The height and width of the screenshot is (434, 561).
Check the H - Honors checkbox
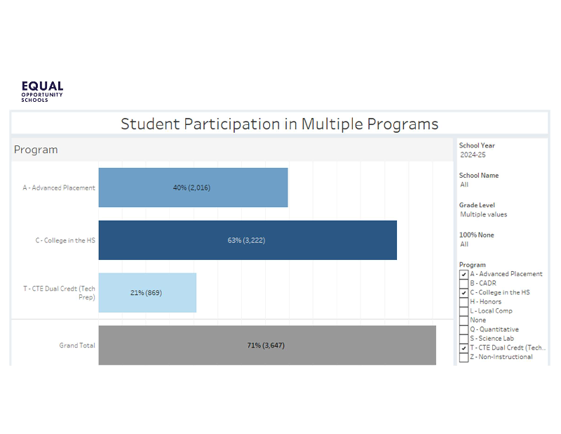(x=464, y=302)
